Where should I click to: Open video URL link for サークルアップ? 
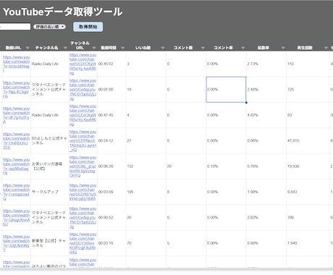(x=16, y=192)
